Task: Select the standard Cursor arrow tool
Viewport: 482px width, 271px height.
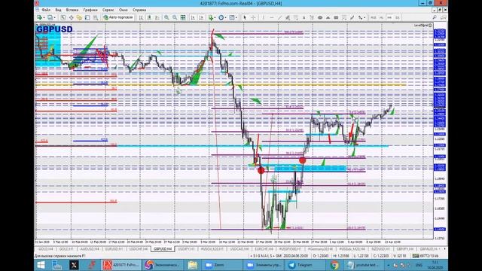Action: click(x=245, y=17)
